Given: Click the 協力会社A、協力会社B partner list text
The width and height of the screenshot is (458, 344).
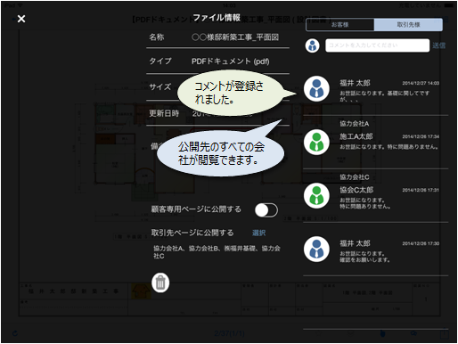Looking at the screenshot, I should click(x=217, y=252).
